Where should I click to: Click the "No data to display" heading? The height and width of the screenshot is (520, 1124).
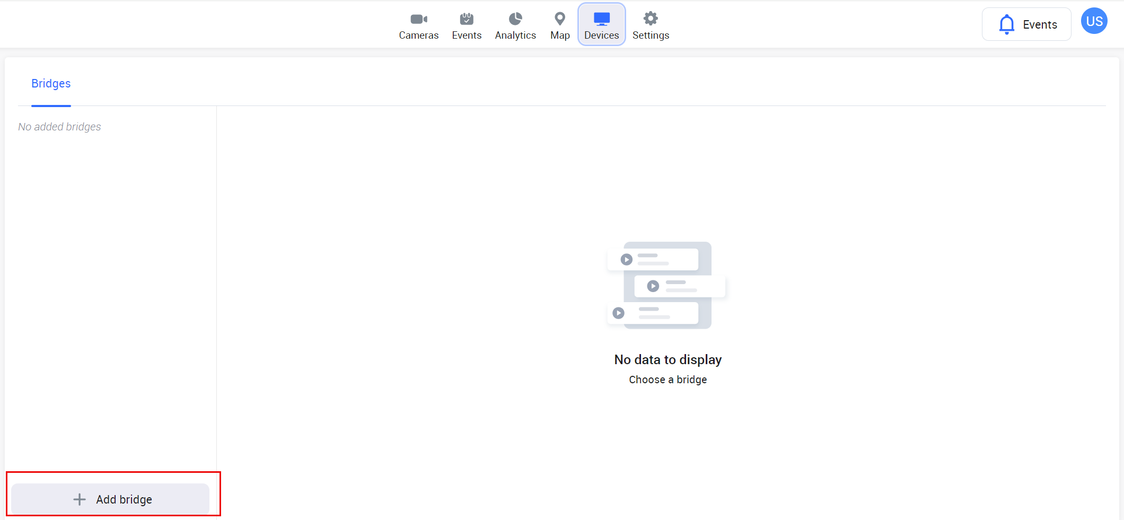[668, 360]
